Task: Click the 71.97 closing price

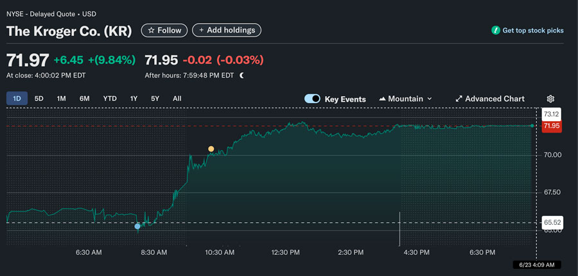Action: (x=28, y=60)
